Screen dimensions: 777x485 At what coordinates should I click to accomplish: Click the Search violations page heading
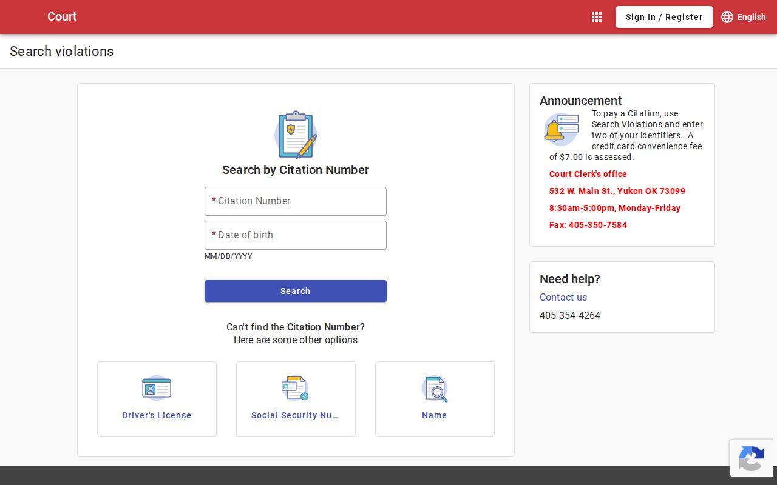pyautogui.click(x=62, y=51)
